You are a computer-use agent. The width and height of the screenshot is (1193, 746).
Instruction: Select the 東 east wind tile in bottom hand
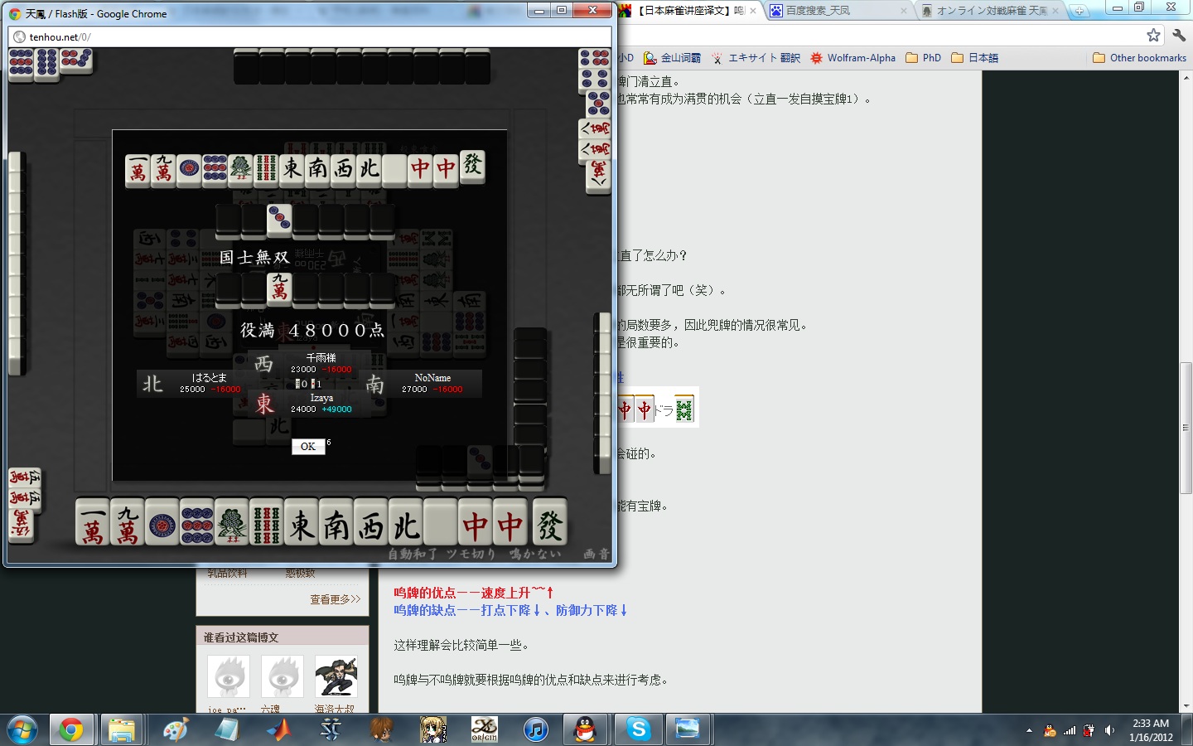click(x=302, y=522)
